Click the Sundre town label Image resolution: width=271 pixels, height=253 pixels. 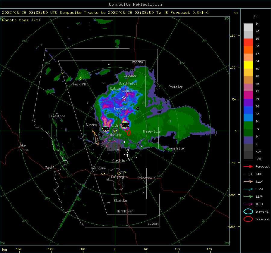(x=91, y=125)
